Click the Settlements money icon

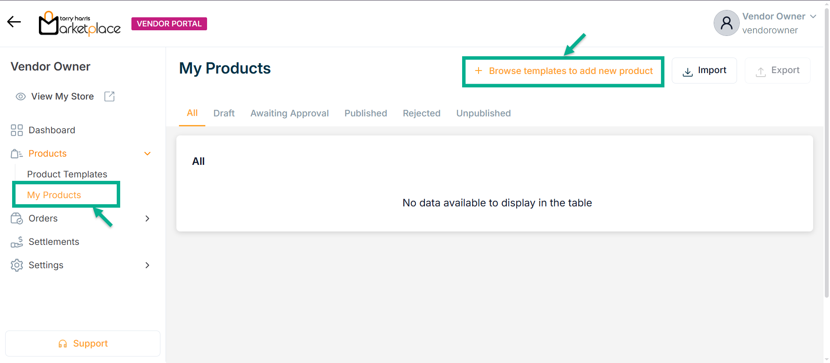[17, 242]
